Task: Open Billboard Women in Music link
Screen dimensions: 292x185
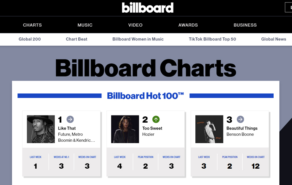Action: click(138, 39)
